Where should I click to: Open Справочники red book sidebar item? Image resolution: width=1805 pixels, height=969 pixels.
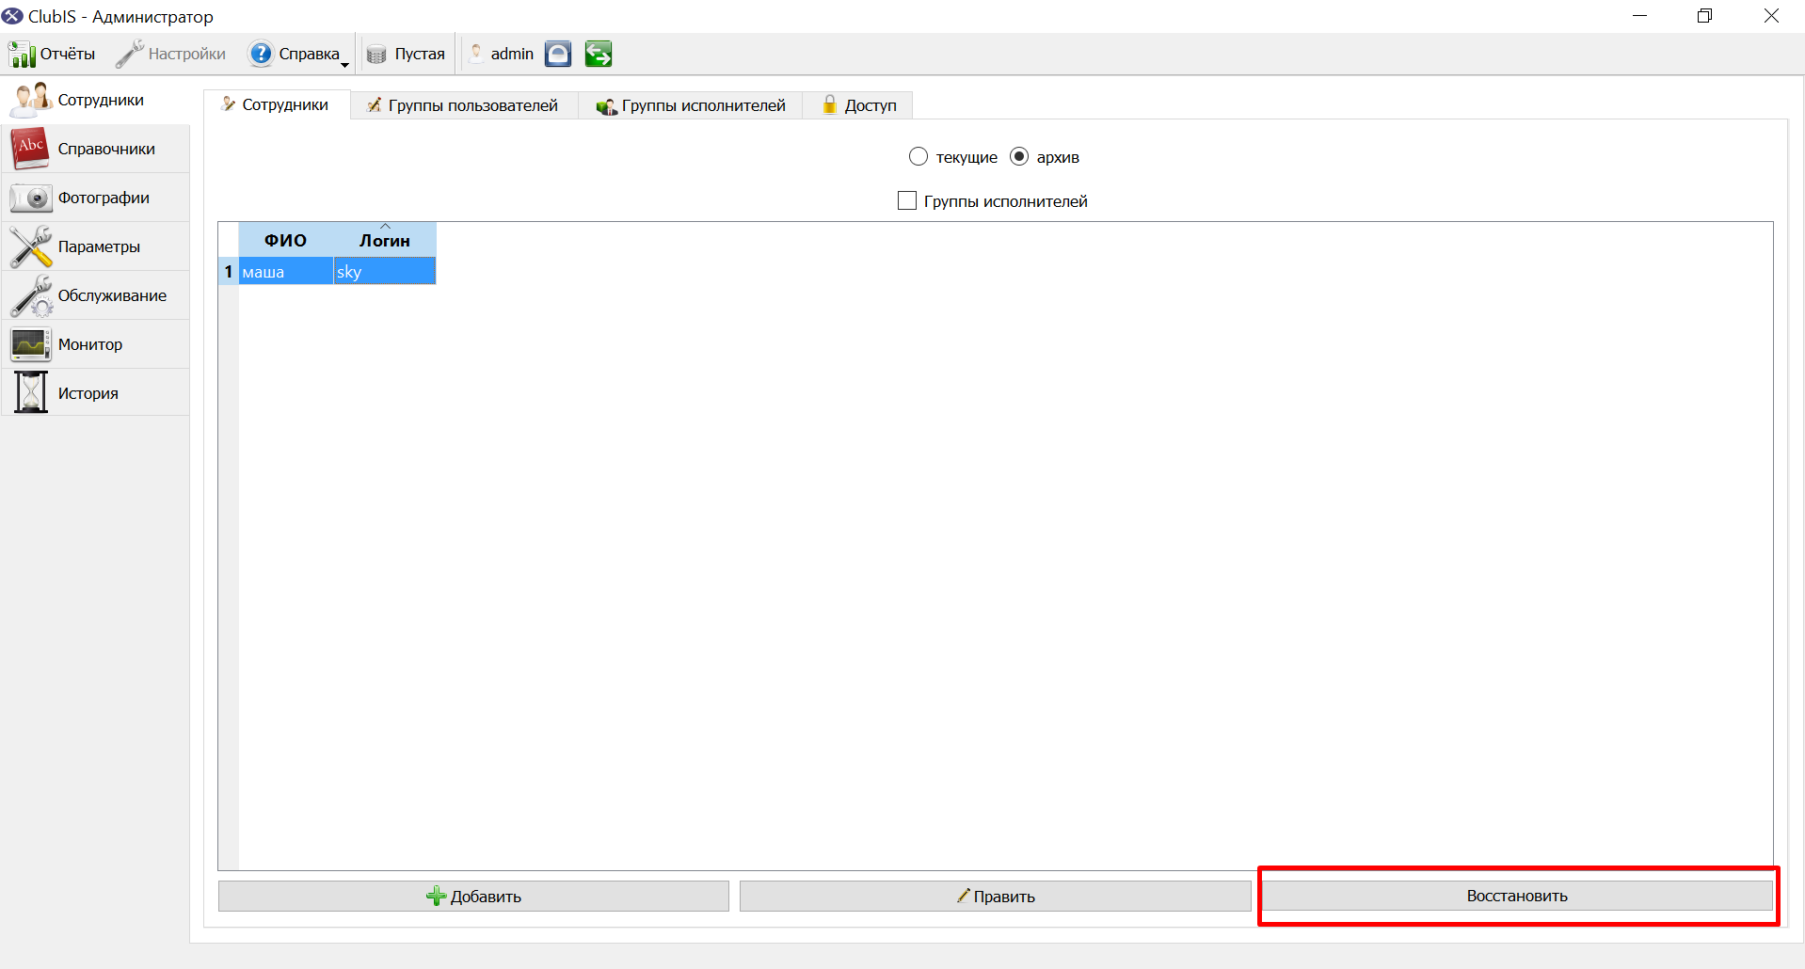[x=95, y=149]
